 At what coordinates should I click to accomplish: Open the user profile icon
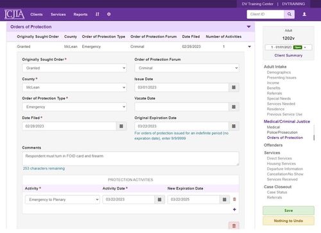click(x=304, y=14)
